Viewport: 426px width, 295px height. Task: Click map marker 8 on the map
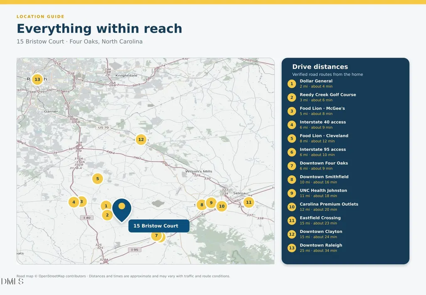202,205
